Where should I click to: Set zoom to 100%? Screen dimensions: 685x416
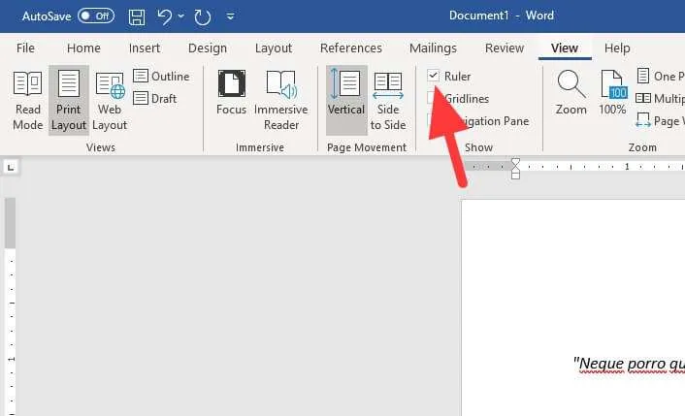[x=612, y=93]
